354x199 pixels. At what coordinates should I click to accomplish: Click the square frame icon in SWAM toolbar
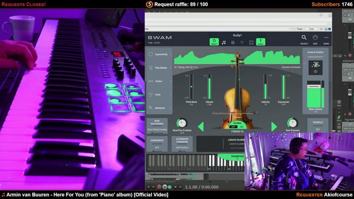[251, 43]
